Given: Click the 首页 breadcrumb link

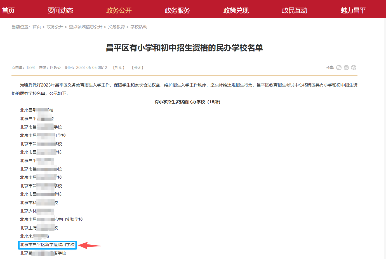Looking at the screenshot, I should point(37,27).
